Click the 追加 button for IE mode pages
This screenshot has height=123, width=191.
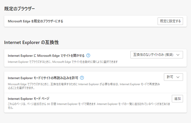coord(177,99)
